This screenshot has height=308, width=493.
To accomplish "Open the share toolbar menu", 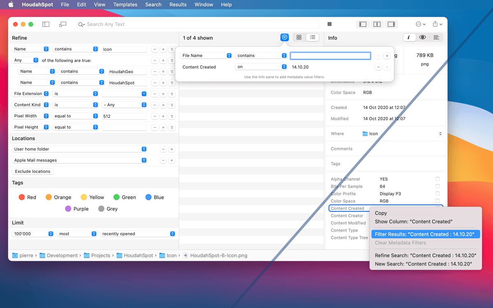I will click(437, 24).
